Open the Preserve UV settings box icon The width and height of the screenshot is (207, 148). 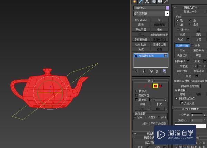pos(198,30)
